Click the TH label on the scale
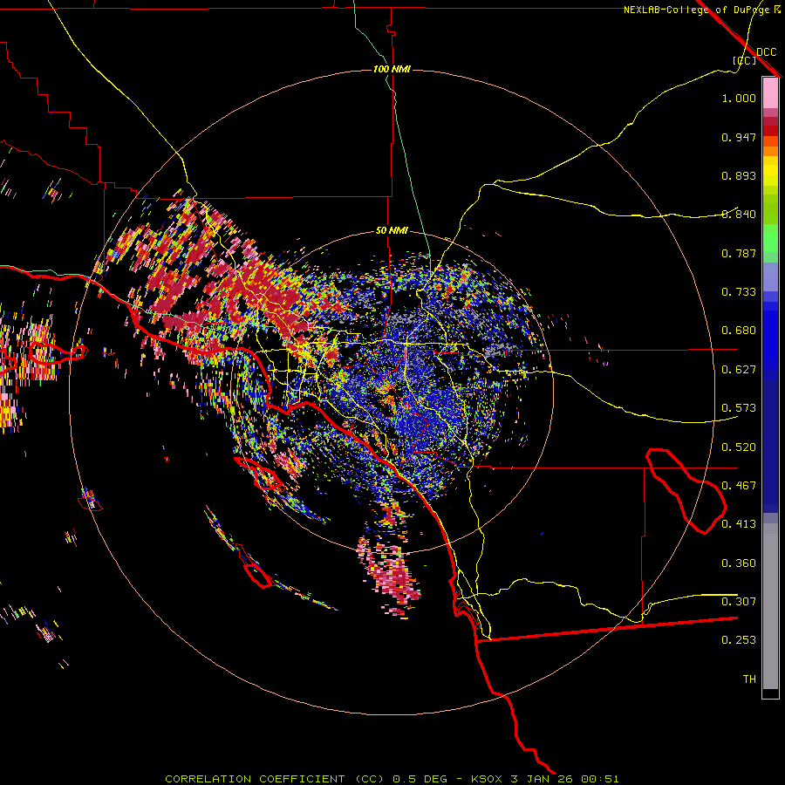This screenshot has height=785, width=785. pyautogui.click(x=749, y=679)
